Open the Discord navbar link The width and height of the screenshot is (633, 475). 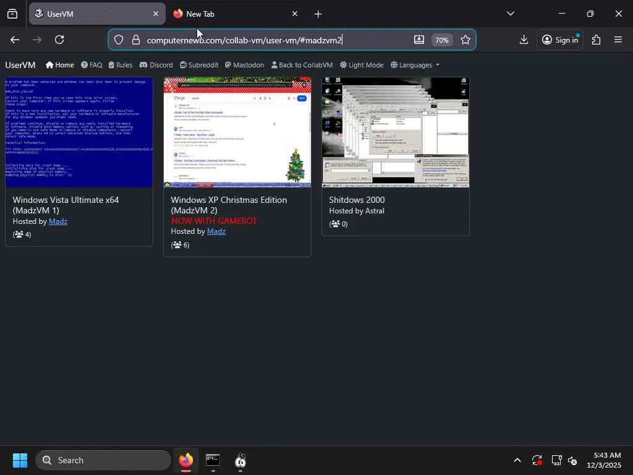(x=156, y=65)
